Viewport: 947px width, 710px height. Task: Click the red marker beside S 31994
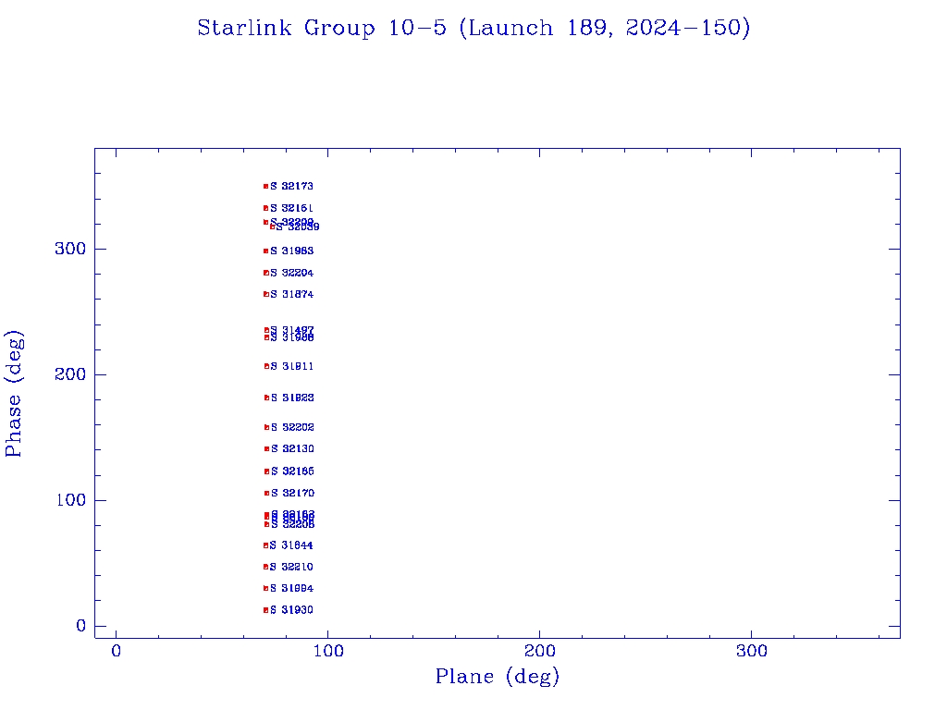(x=265, y=589)
